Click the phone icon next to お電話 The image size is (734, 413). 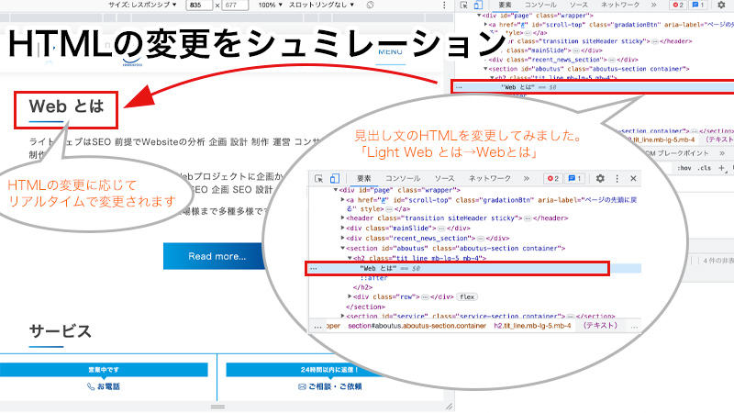coord(91,386)
